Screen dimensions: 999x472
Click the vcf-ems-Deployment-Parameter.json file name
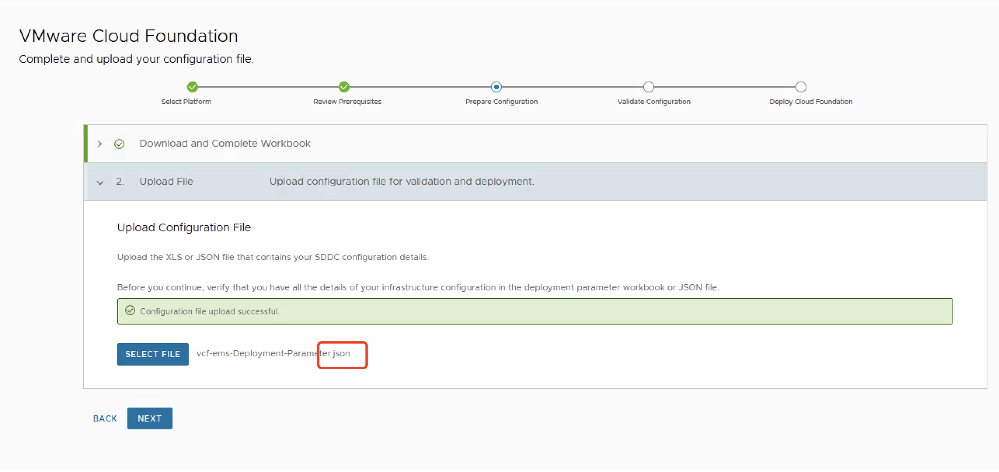point(273,353)
